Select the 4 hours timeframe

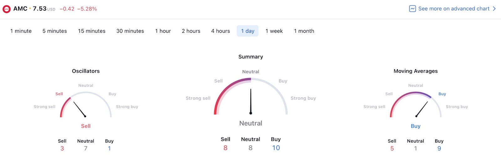220,31
